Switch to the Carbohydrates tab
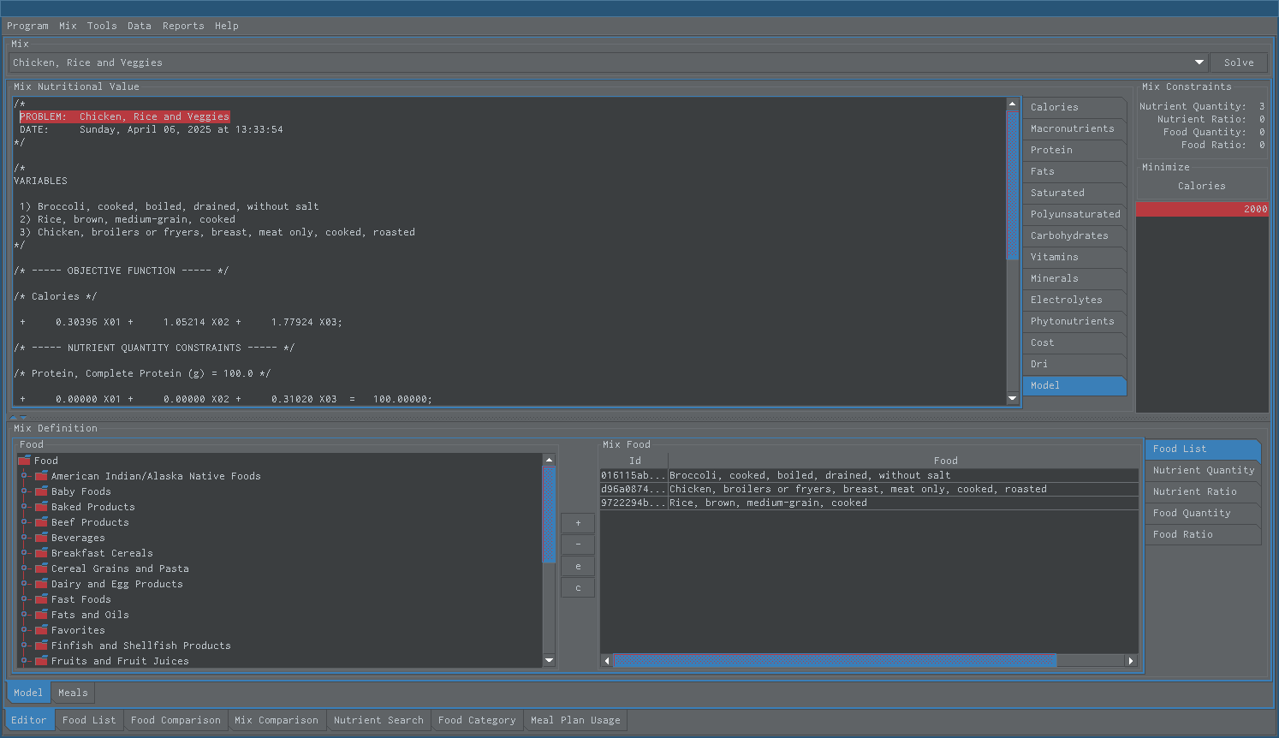Screen dimensions: 1279x738 1074,235
